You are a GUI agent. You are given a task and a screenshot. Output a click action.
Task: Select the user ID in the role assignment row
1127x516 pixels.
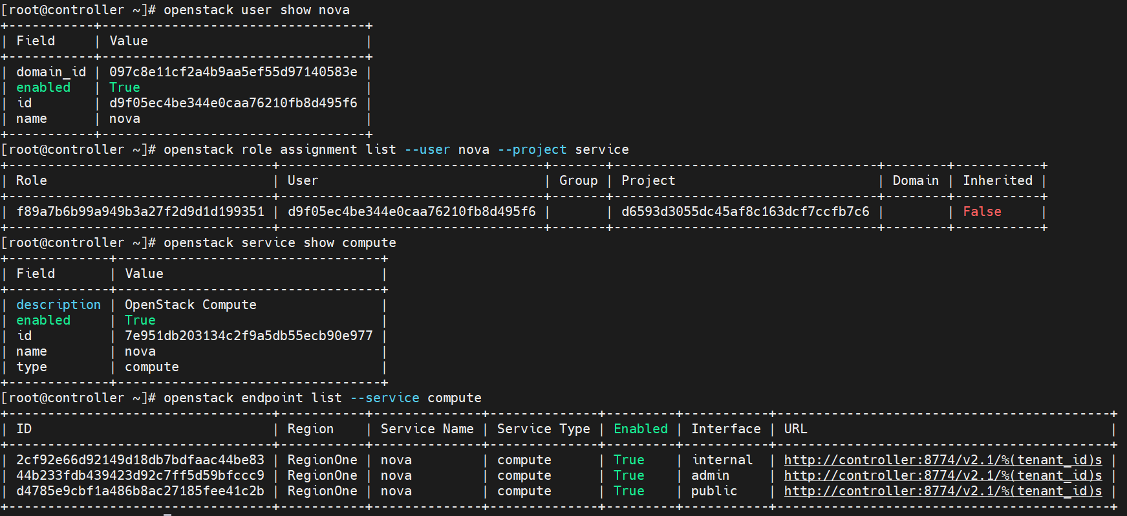412,211
